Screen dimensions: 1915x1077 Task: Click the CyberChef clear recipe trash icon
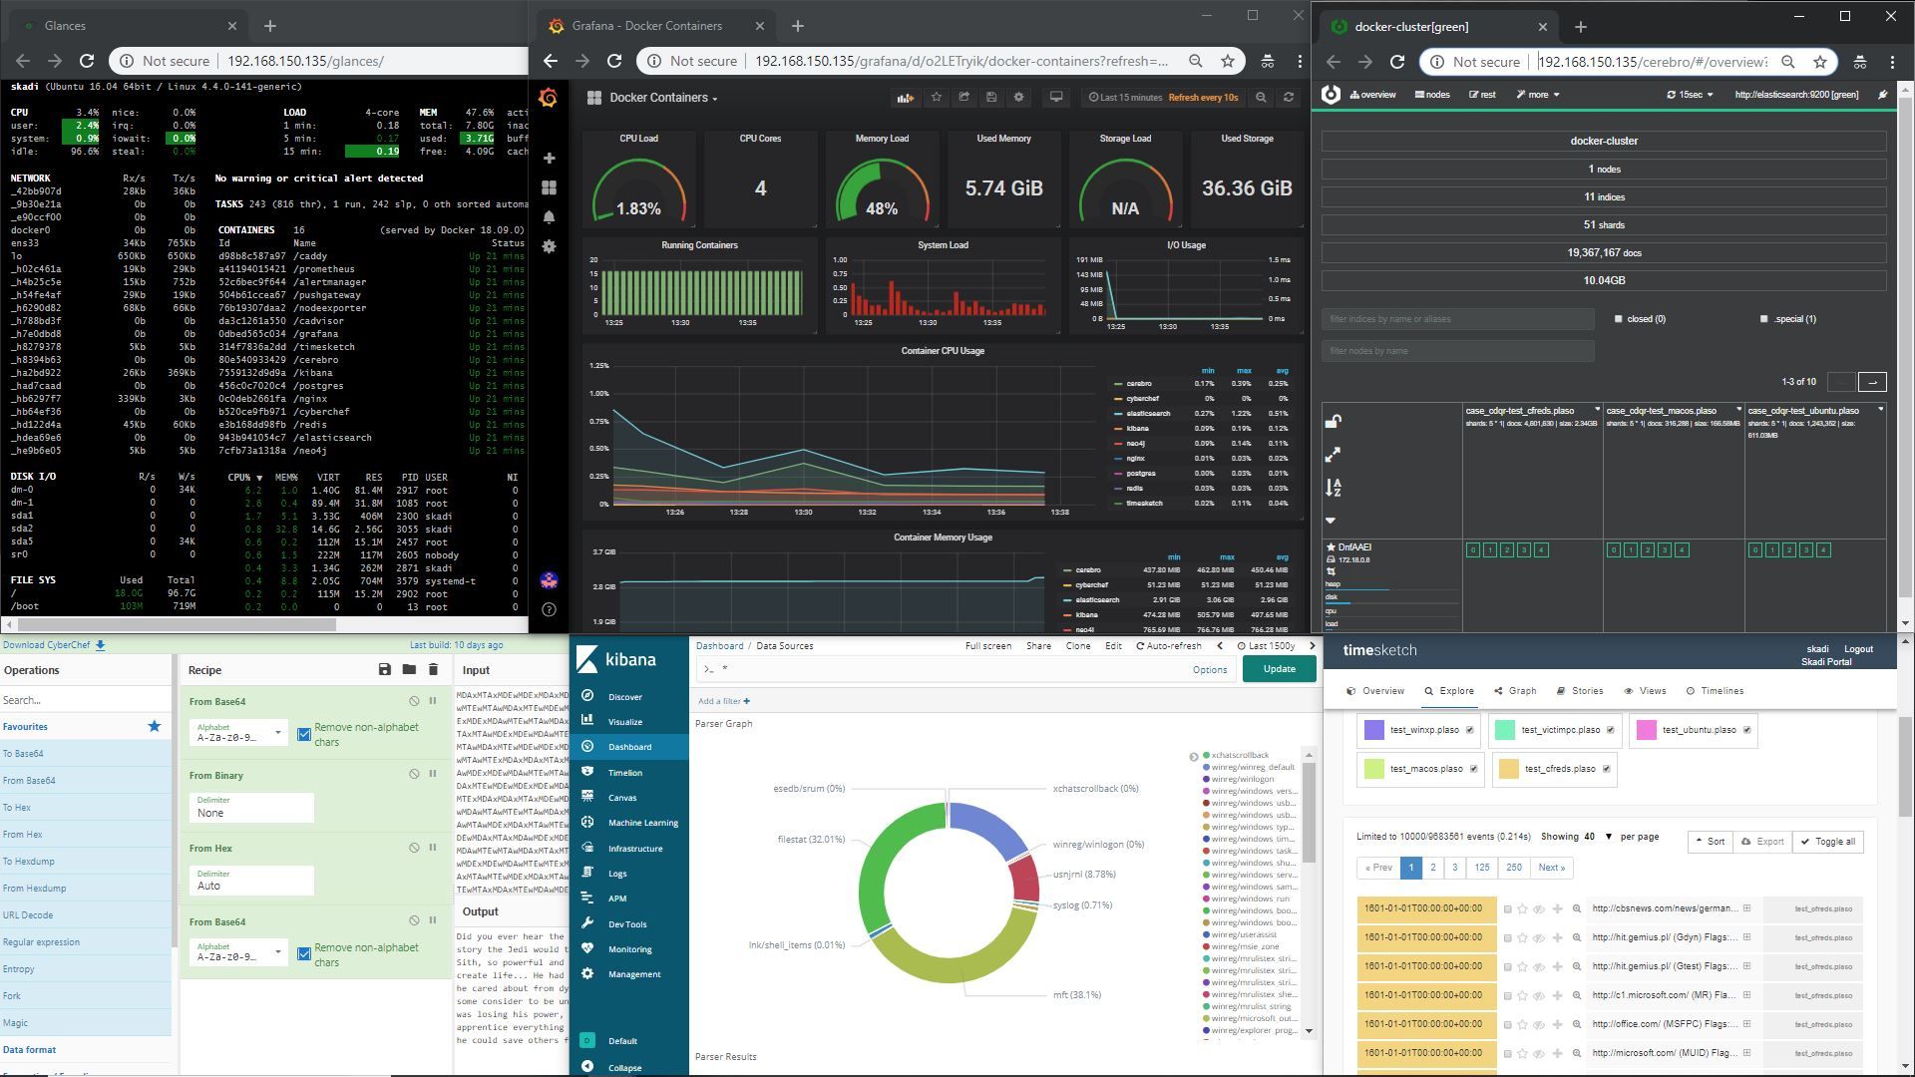point(433,670)
